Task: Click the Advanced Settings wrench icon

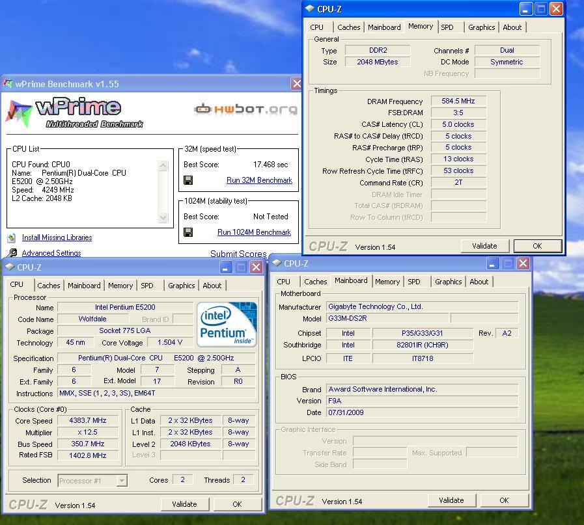Action: click(x=12, y=253)
